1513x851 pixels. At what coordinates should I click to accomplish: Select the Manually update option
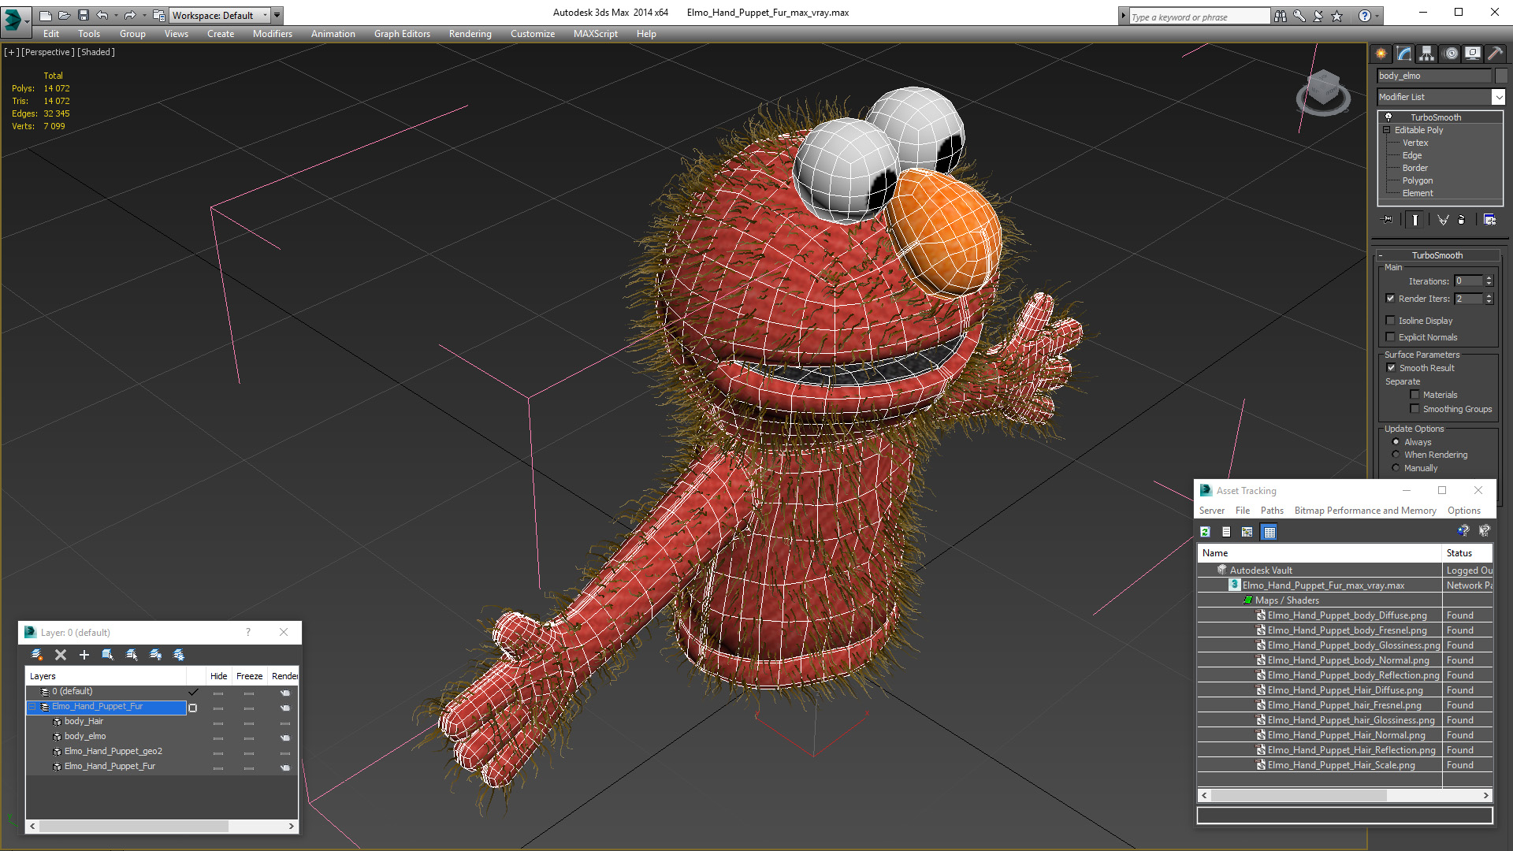(1396, 468)
